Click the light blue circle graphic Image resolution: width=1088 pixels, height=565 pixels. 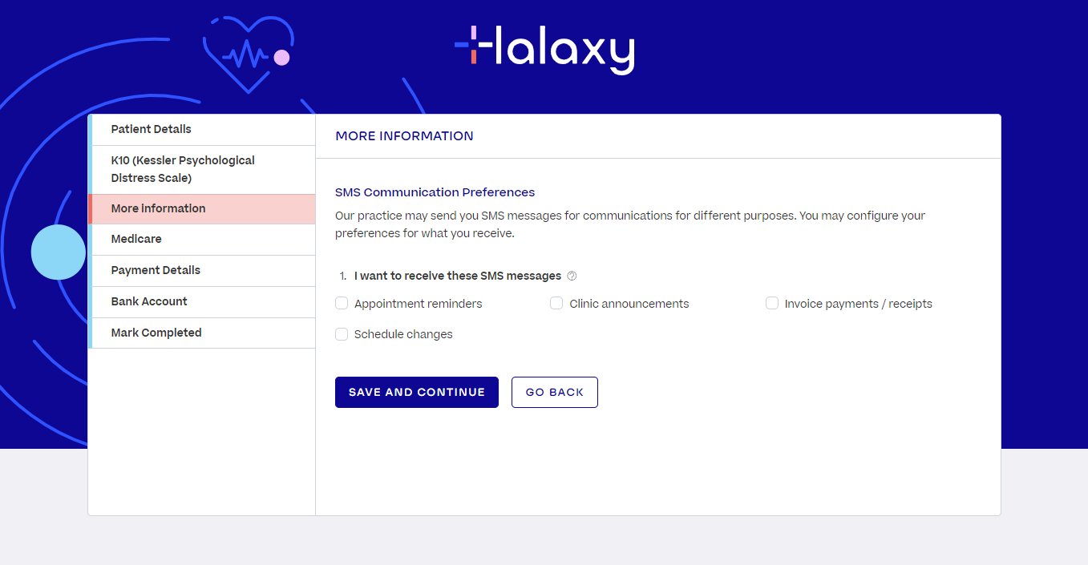[59, 252]
